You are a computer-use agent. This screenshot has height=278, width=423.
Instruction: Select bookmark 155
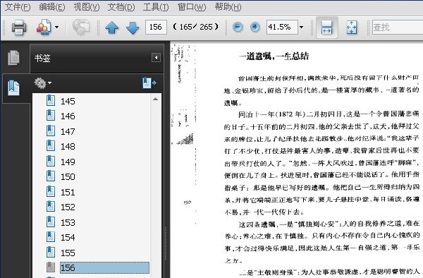68,253
